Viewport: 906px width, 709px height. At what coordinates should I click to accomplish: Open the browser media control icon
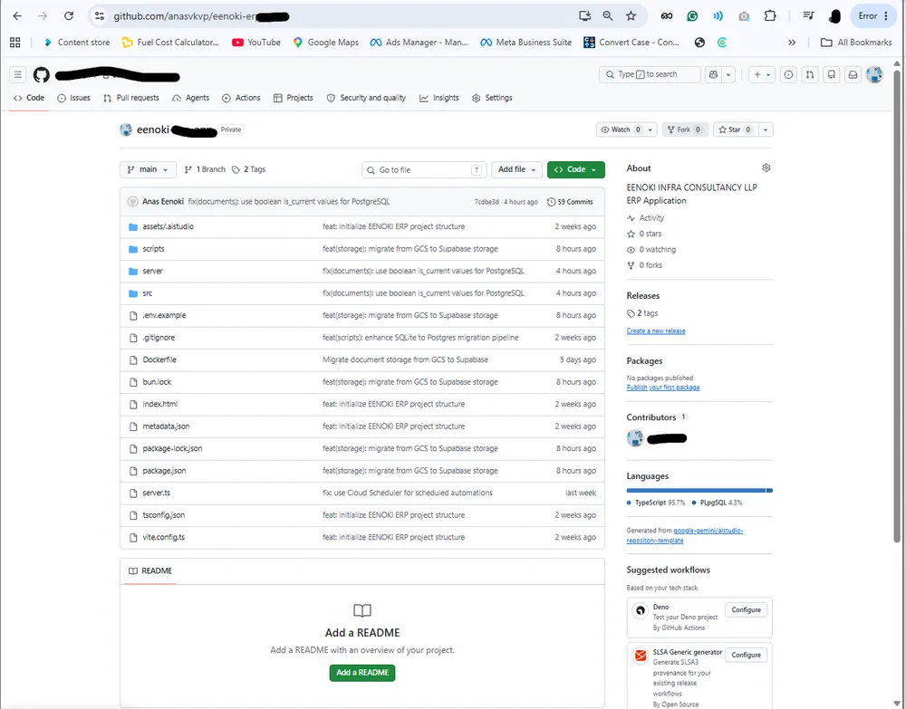coord(809,16)
